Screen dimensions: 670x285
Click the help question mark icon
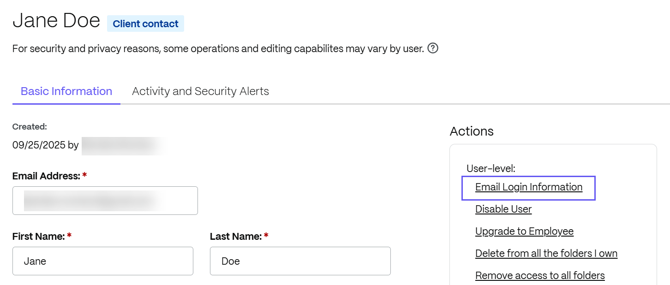coord(432,48)
